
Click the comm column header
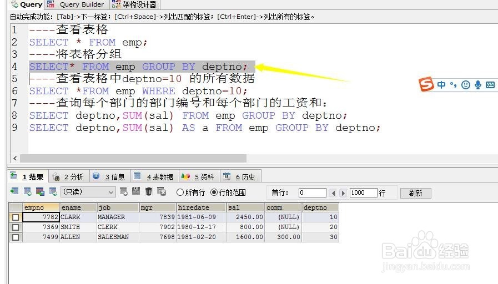tap(283, 207)
